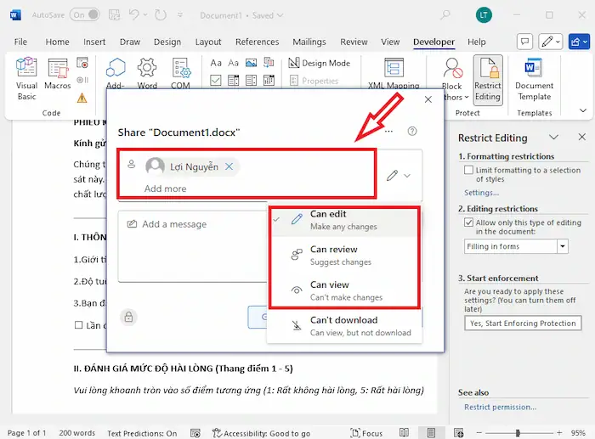The height and width of the screenshot is (439, 595).
Task: Open the Restrict permission link
Action: 500,407
